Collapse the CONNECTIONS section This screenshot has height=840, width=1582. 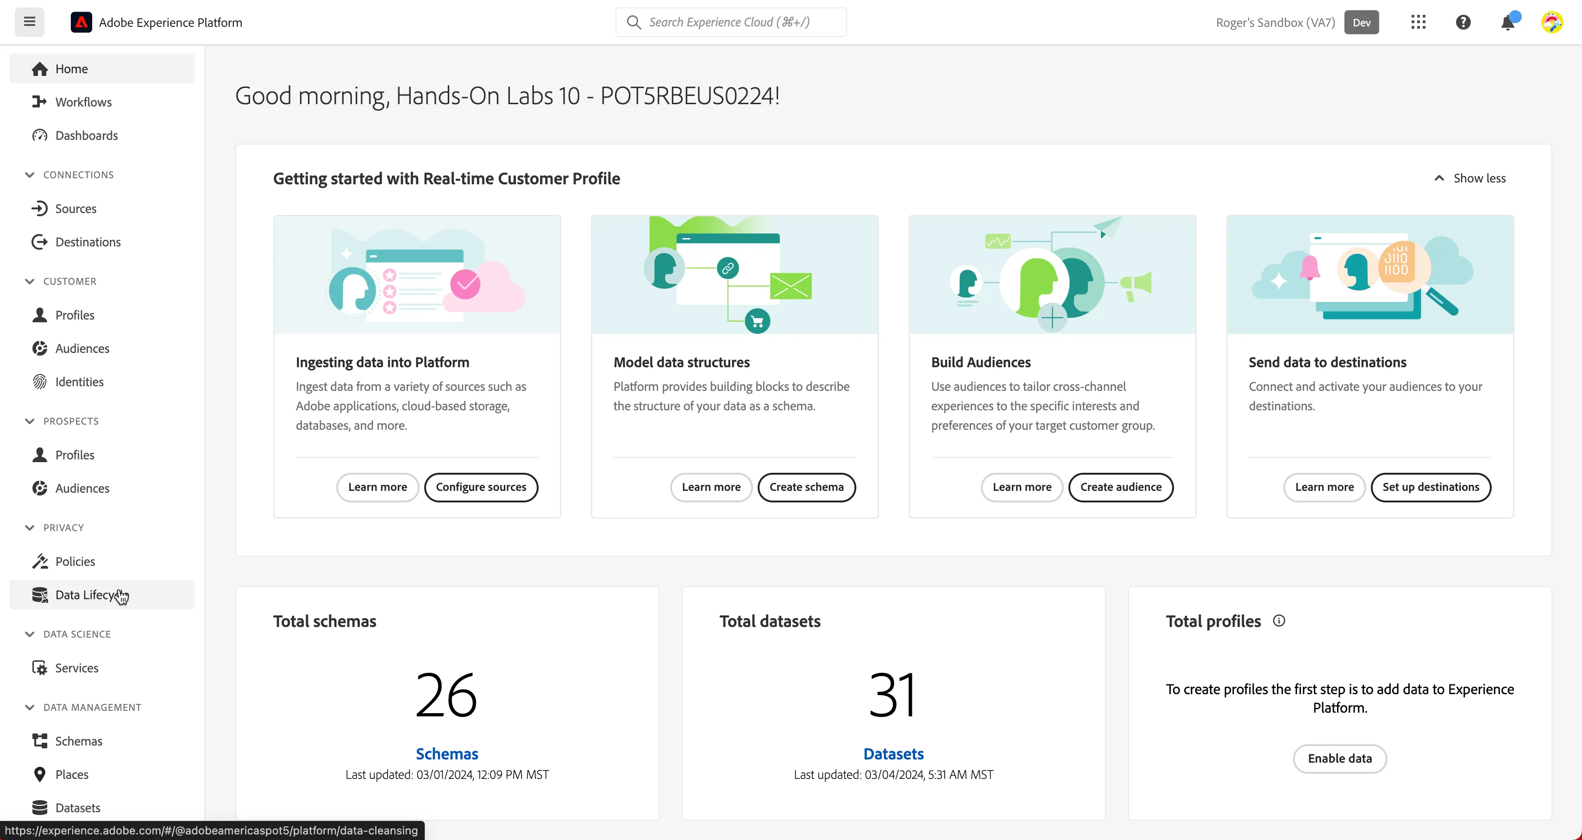[29, 175]
